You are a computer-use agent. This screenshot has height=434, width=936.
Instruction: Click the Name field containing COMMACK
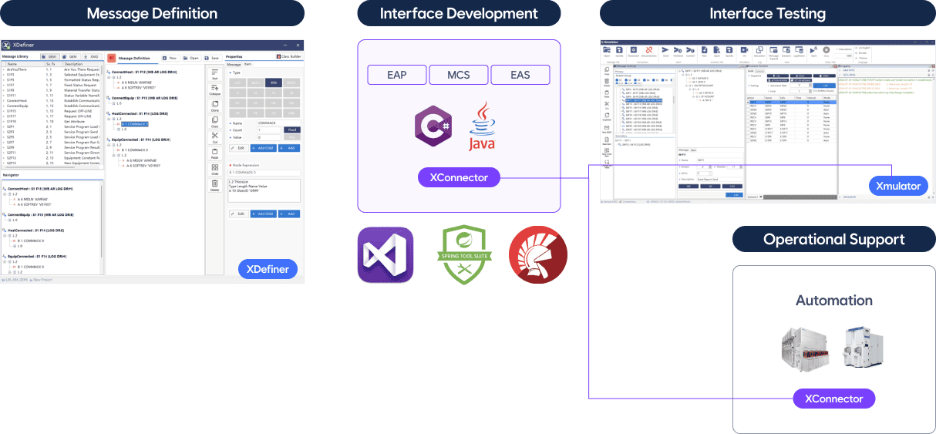(278, 123)
